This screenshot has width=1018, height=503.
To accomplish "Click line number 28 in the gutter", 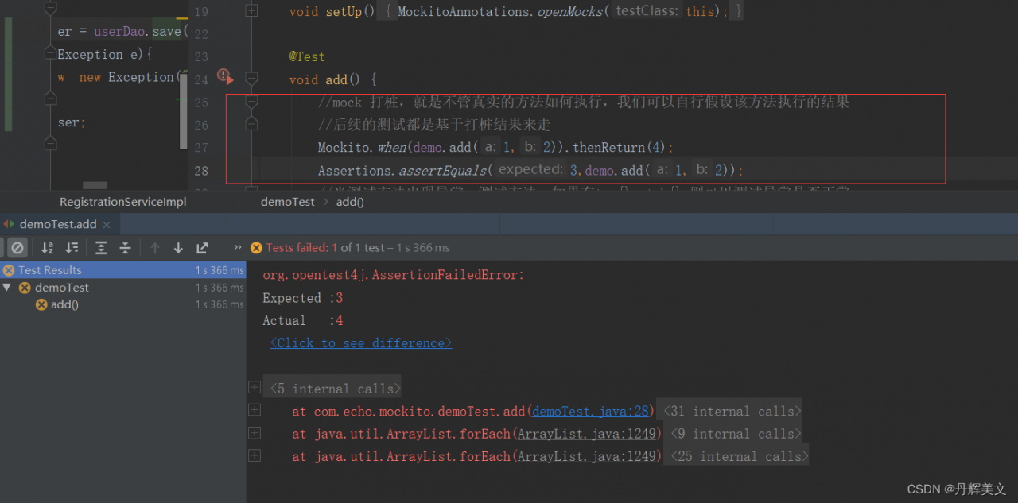I will point(200,171).
